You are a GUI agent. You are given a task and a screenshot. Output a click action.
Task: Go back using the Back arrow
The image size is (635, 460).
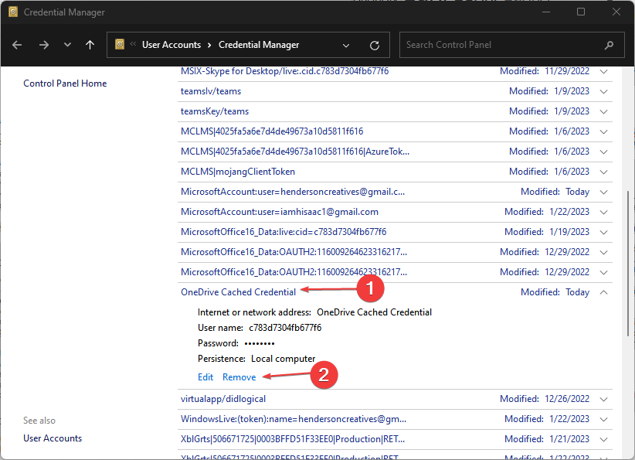tap(17, 45)
